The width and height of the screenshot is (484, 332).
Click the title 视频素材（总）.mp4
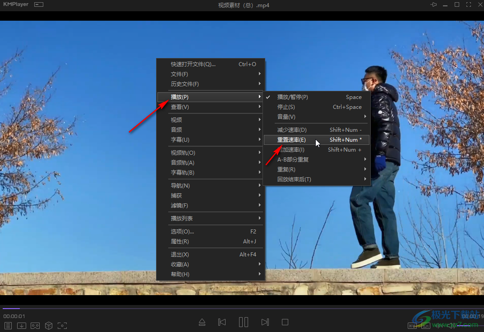tap(244, 5)
